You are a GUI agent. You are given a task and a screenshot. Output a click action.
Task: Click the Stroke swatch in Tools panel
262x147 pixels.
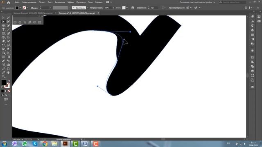(7, 86)
